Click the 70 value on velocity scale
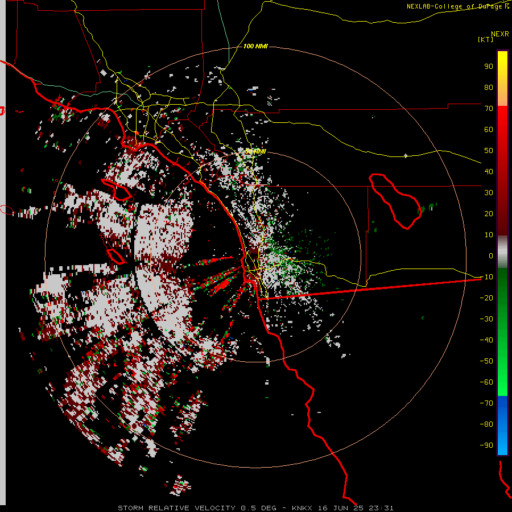Screen dimensions: 512x512 [489, 109]
